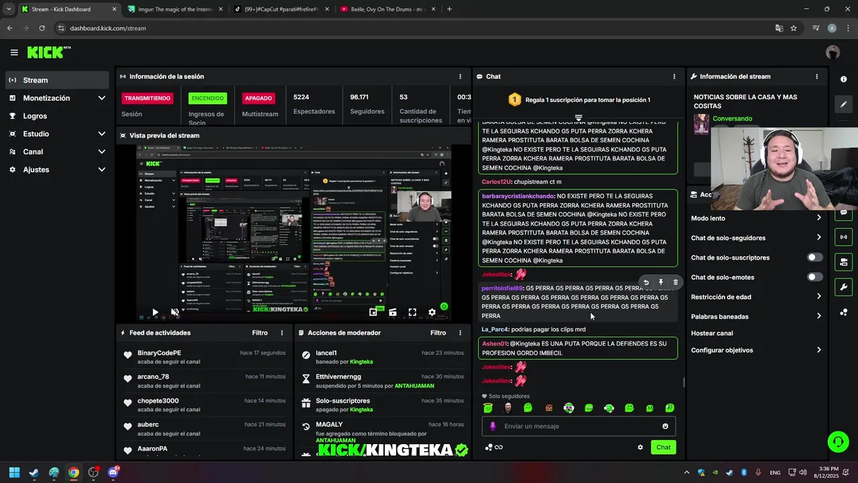
Task: Click the ENCENDIDO ingresos badge
Action: click(x=208, y=98)
